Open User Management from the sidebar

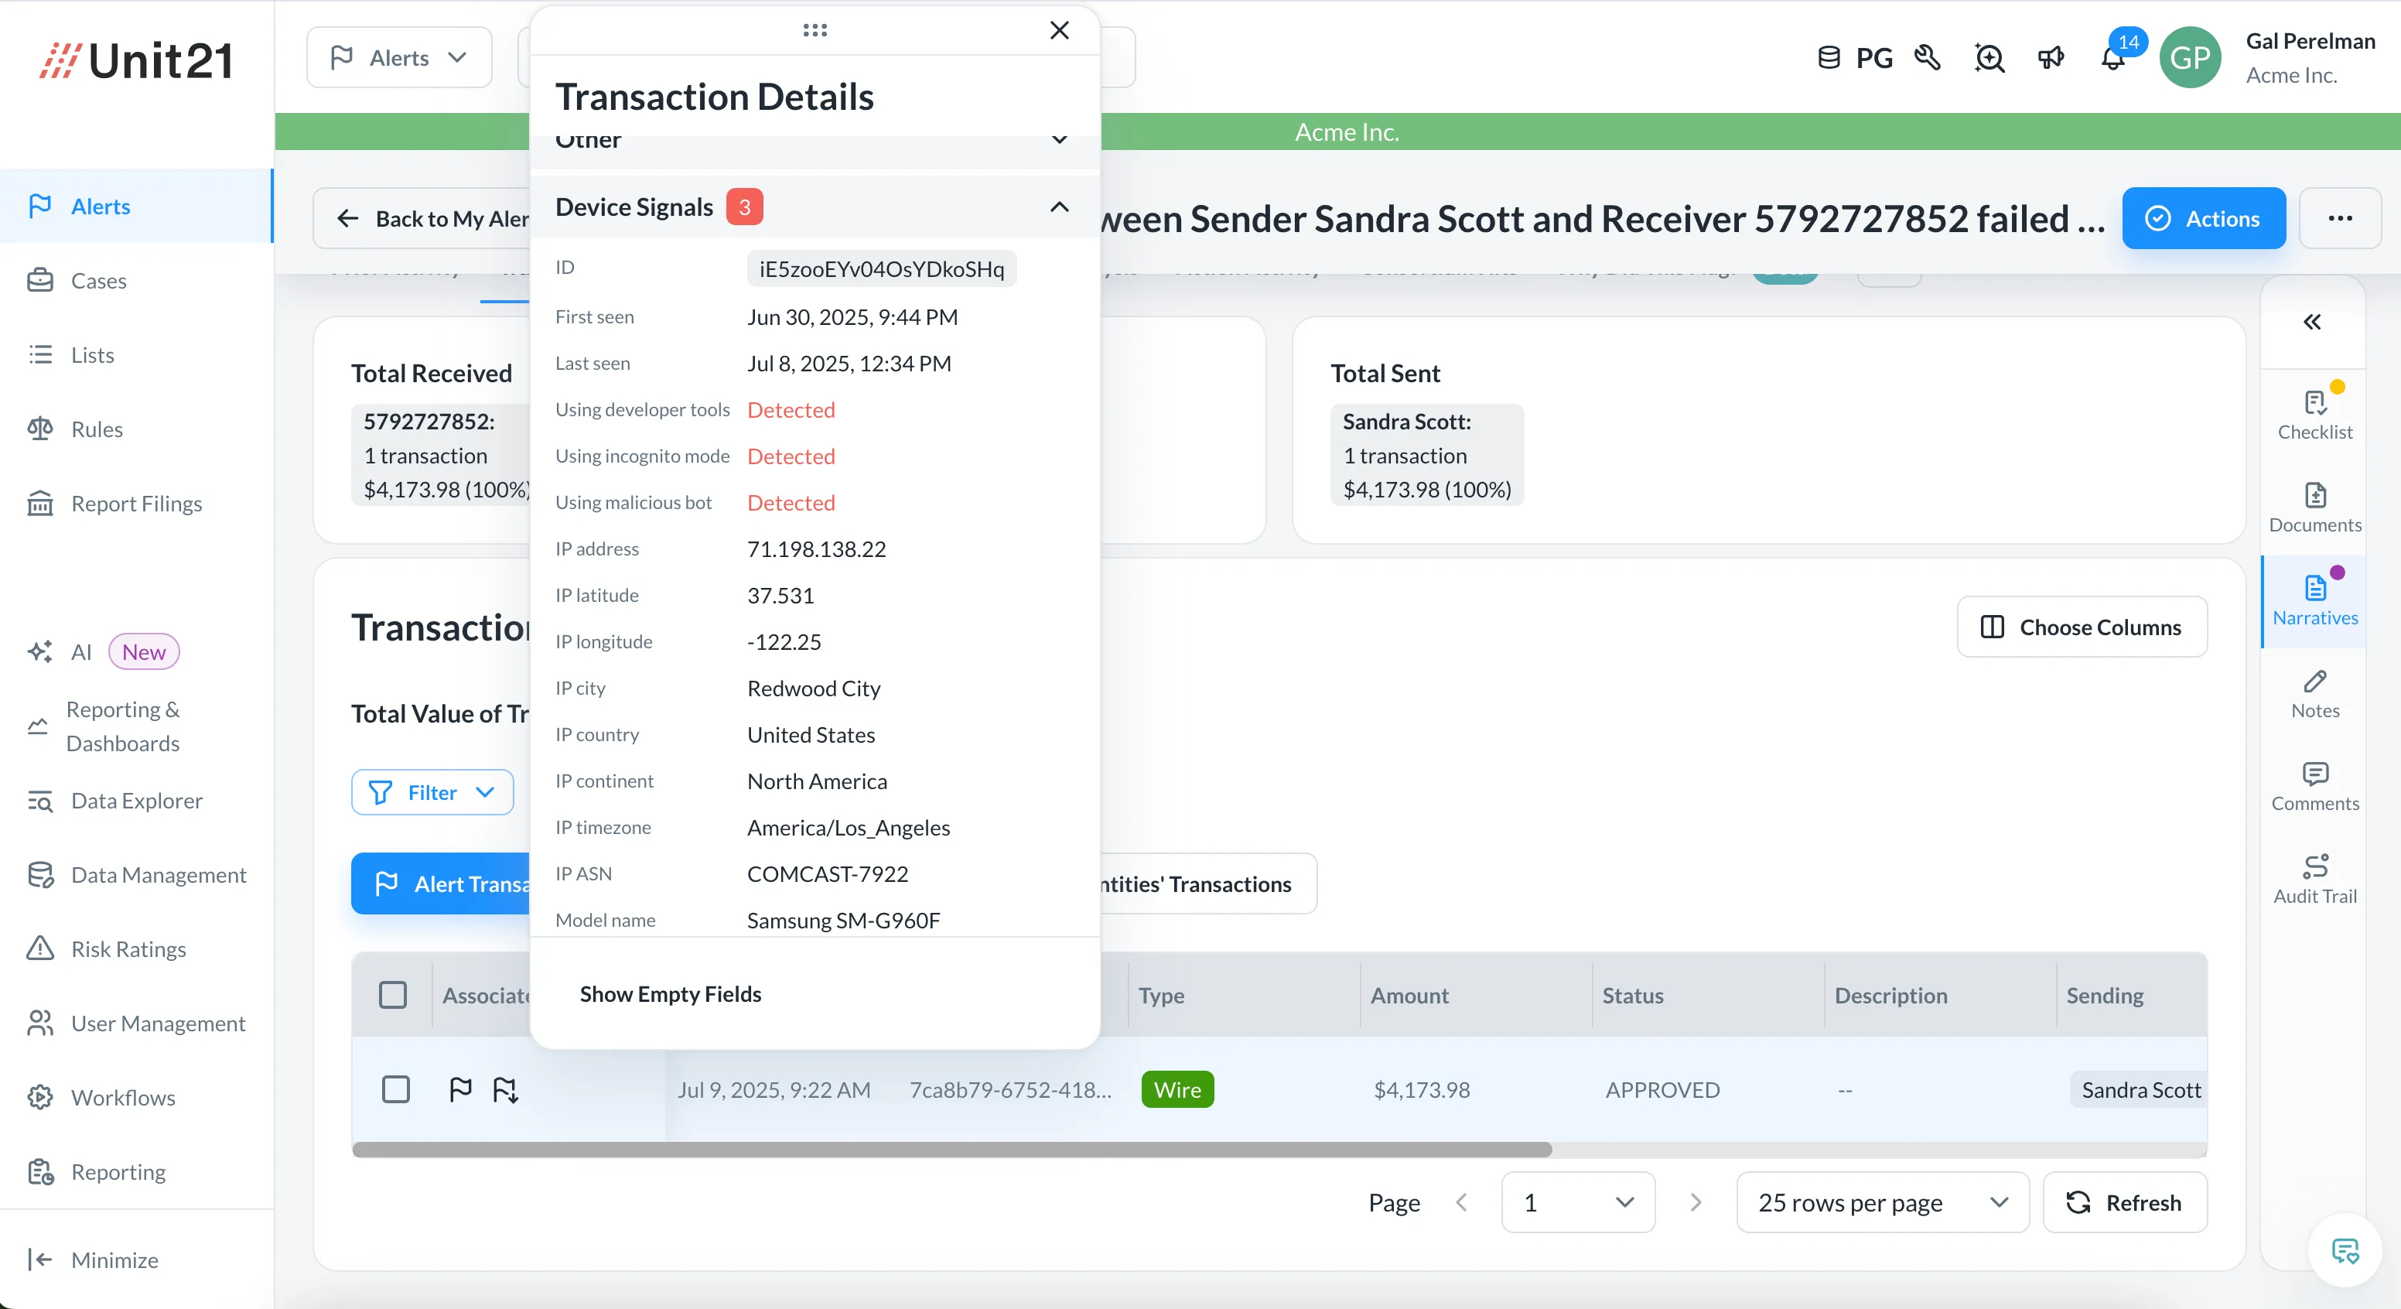tap(158, 1023)
